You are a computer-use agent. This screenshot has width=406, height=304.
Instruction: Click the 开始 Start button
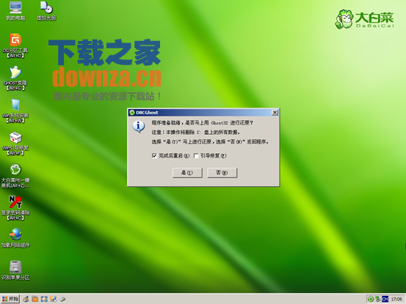pyautogui.click(x=10, y=299)
